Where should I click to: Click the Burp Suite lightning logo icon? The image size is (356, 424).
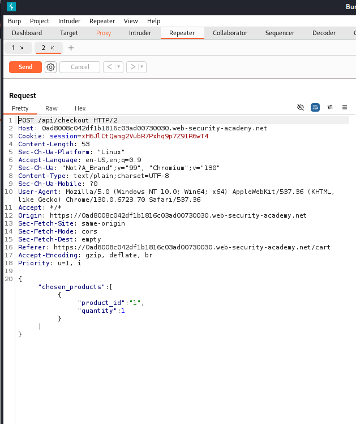pyautogui.click(x=11, y=7)
